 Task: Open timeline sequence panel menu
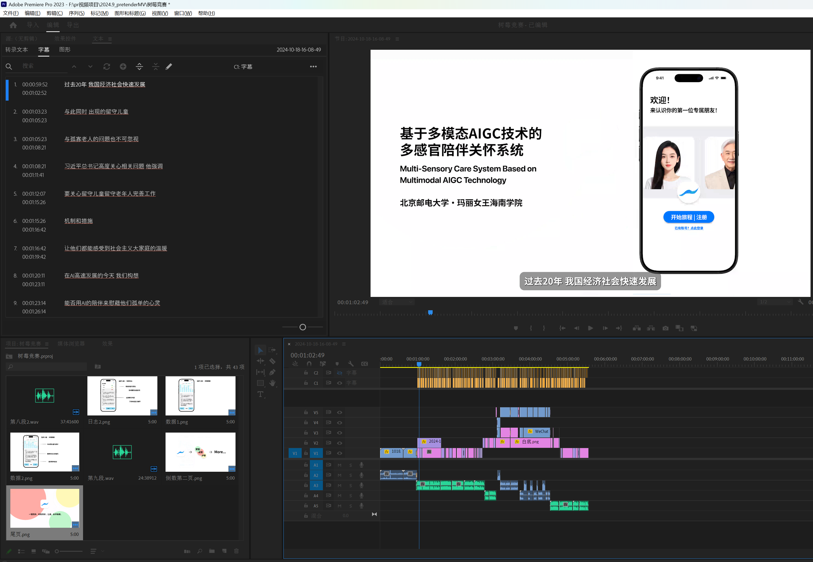344,344
